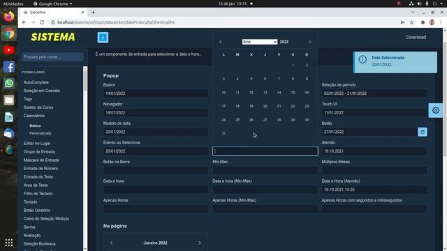Image resolution: width=447 pixels, height=251 pixels.
Task: Click the Navegador date field
Action: coord(156,113)
